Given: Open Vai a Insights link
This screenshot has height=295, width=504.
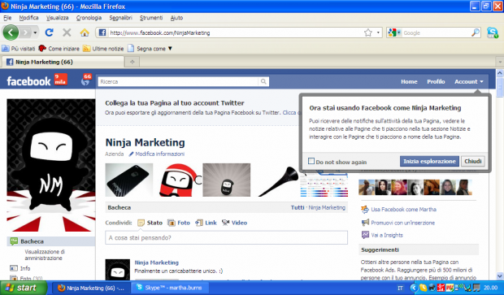Looking at the screenshot, I should [387, 235].
